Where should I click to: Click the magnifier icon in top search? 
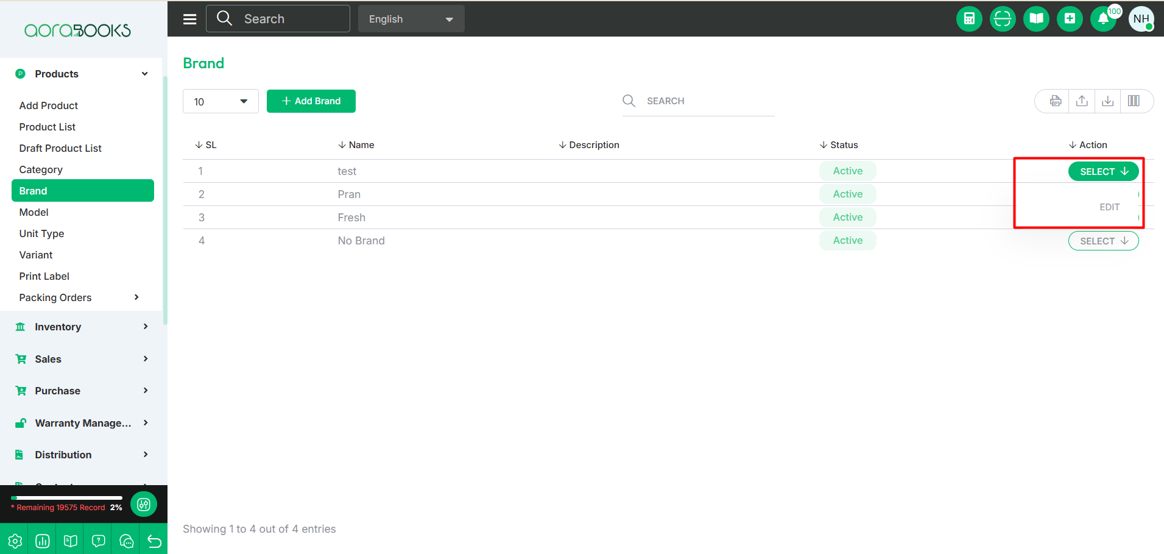coord(224,18)
